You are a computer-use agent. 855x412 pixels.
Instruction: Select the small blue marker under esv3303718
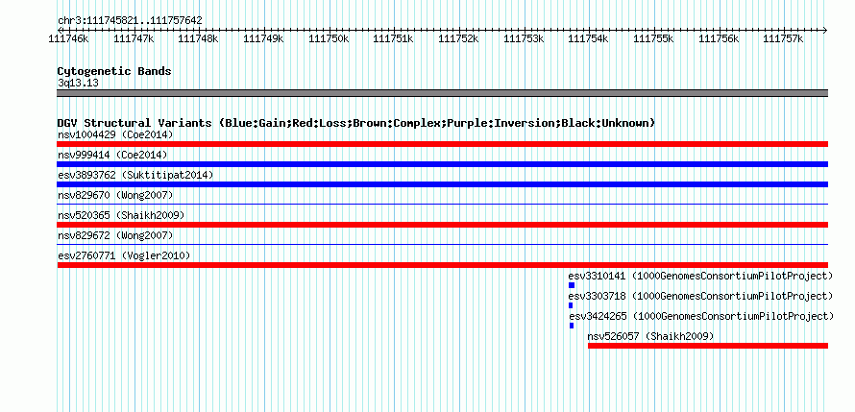[x=571, y=305]
